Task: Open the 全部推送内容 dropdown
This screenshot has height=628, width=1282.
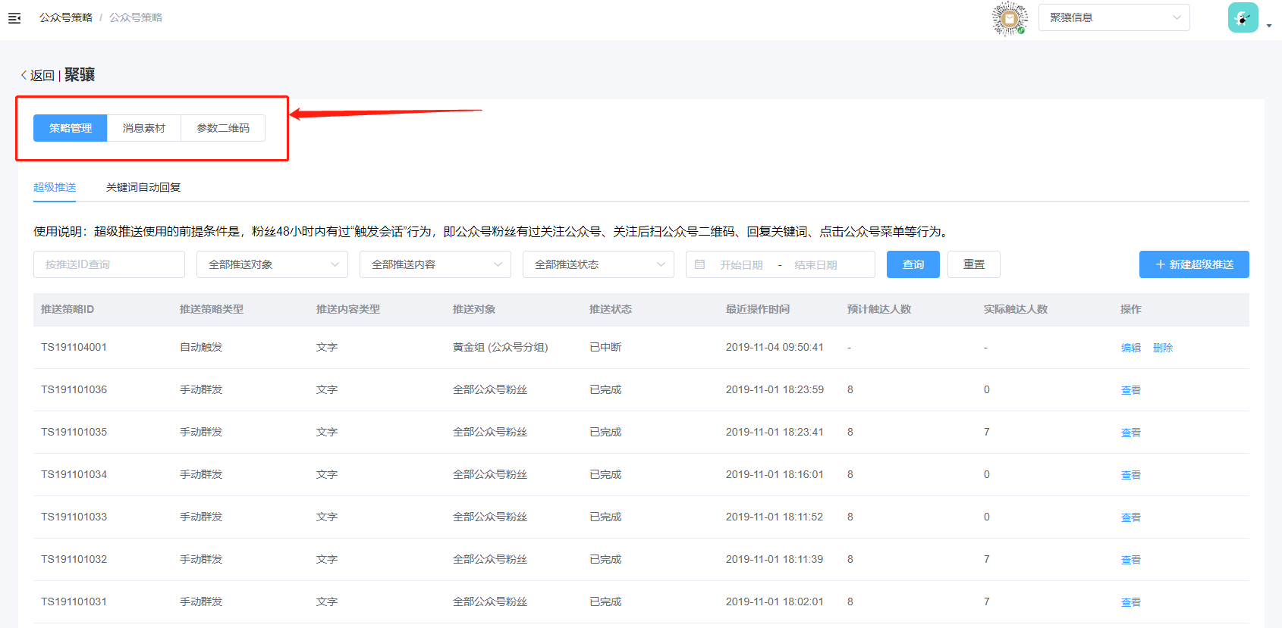Action: pyautogui.click(x=435, y=264)
